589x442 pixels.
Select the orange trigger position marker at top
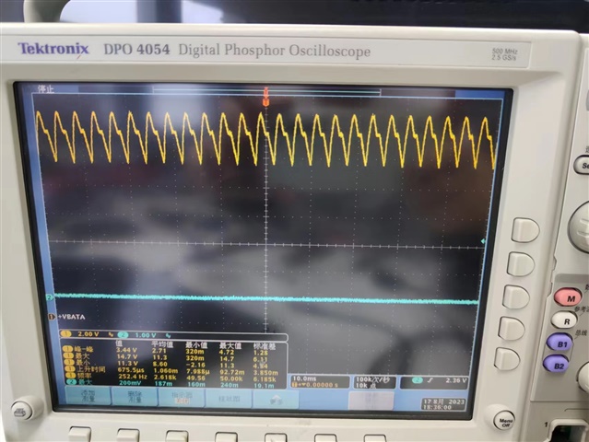coord(266,101)
